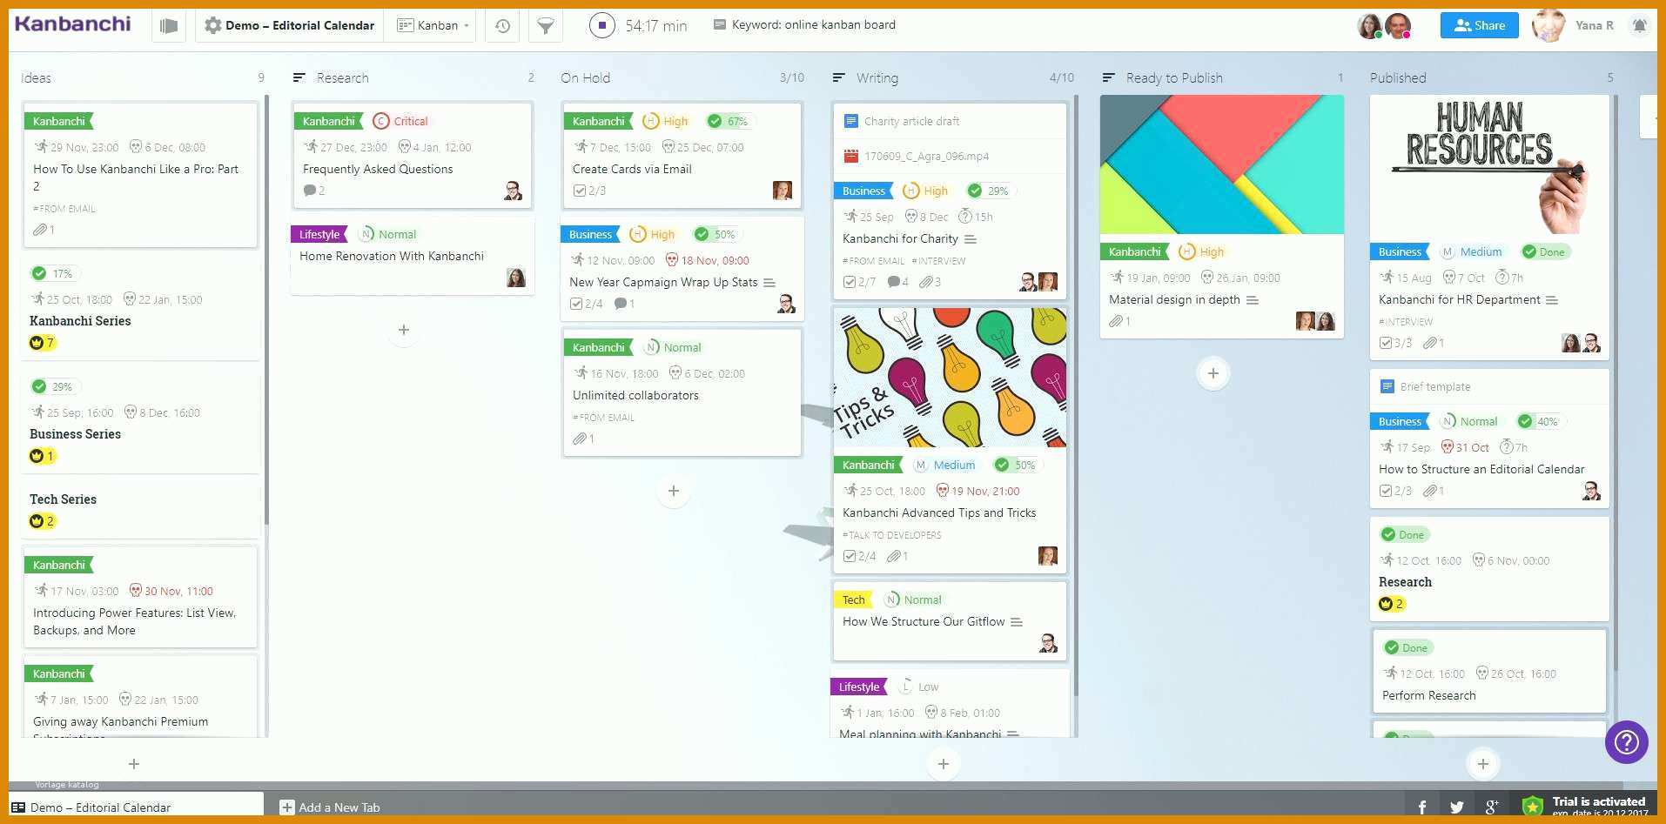Open the Writing list sort icon
Screen dimensions: 1666x824
click(838, 77)
